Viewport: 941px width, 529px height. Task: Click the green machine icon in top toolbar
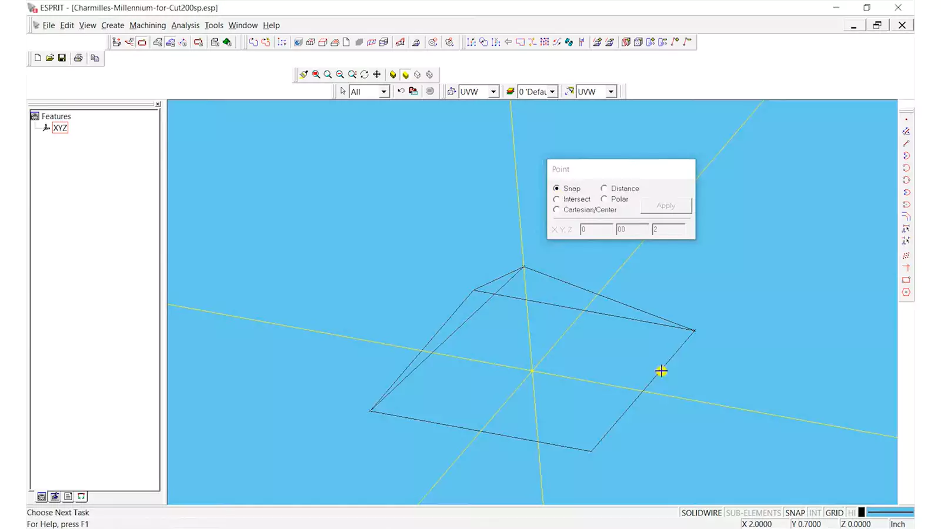pyautogui.click(x=227, y=42)
